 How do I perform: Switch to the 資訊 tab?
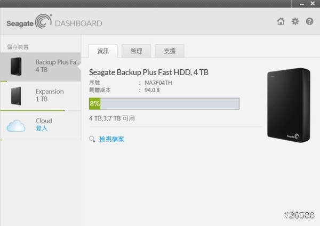point(103,51)
